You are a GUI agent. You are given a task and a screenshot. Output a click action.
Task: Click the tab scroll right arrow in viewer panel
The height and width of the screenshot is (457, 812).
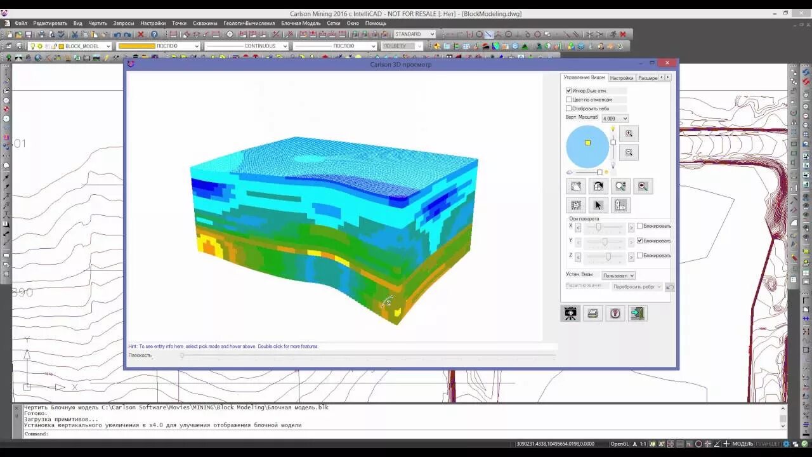[667, 77]
